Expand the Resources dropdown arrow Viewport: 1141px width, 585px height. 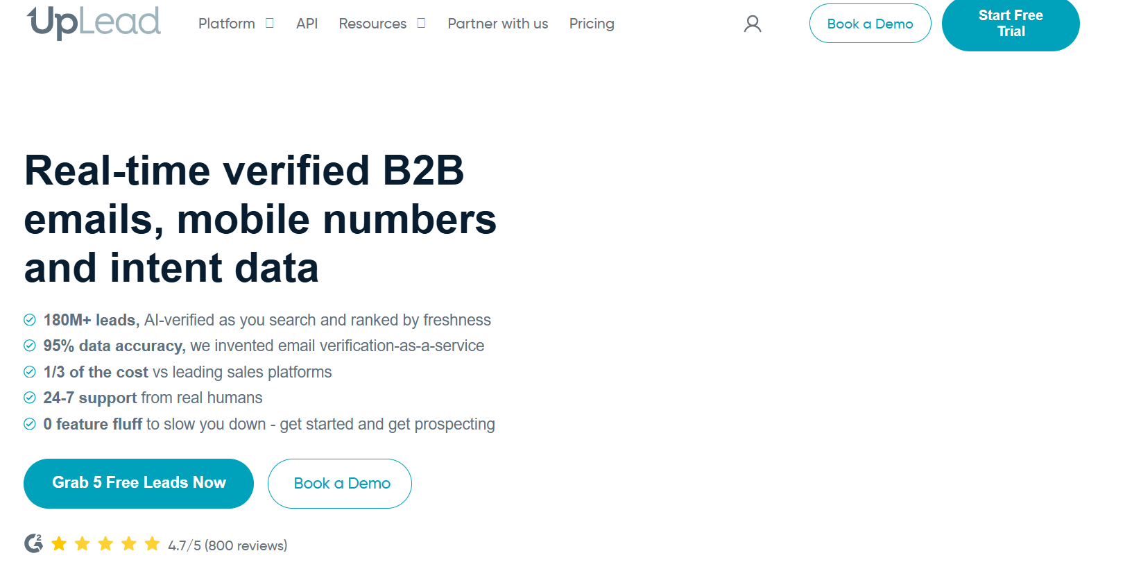pyautogui.click(x=421, y=24)
